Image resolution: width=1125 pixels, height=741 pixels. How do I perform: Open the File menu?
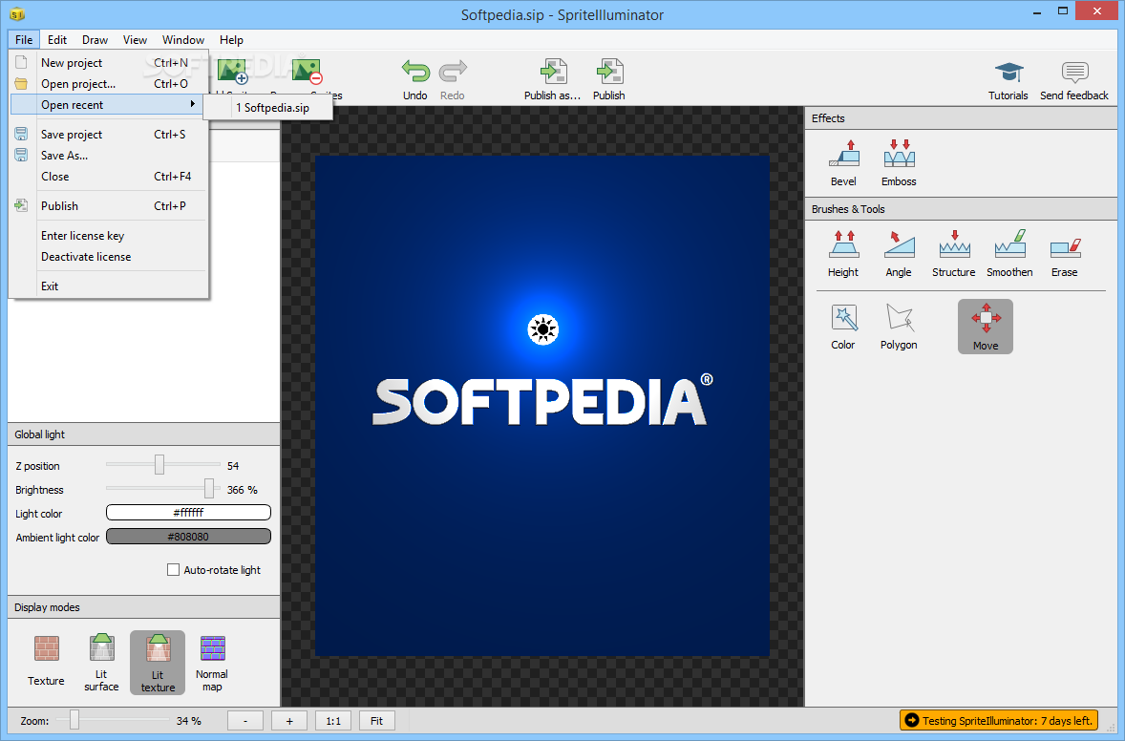[x=24, y=39]
